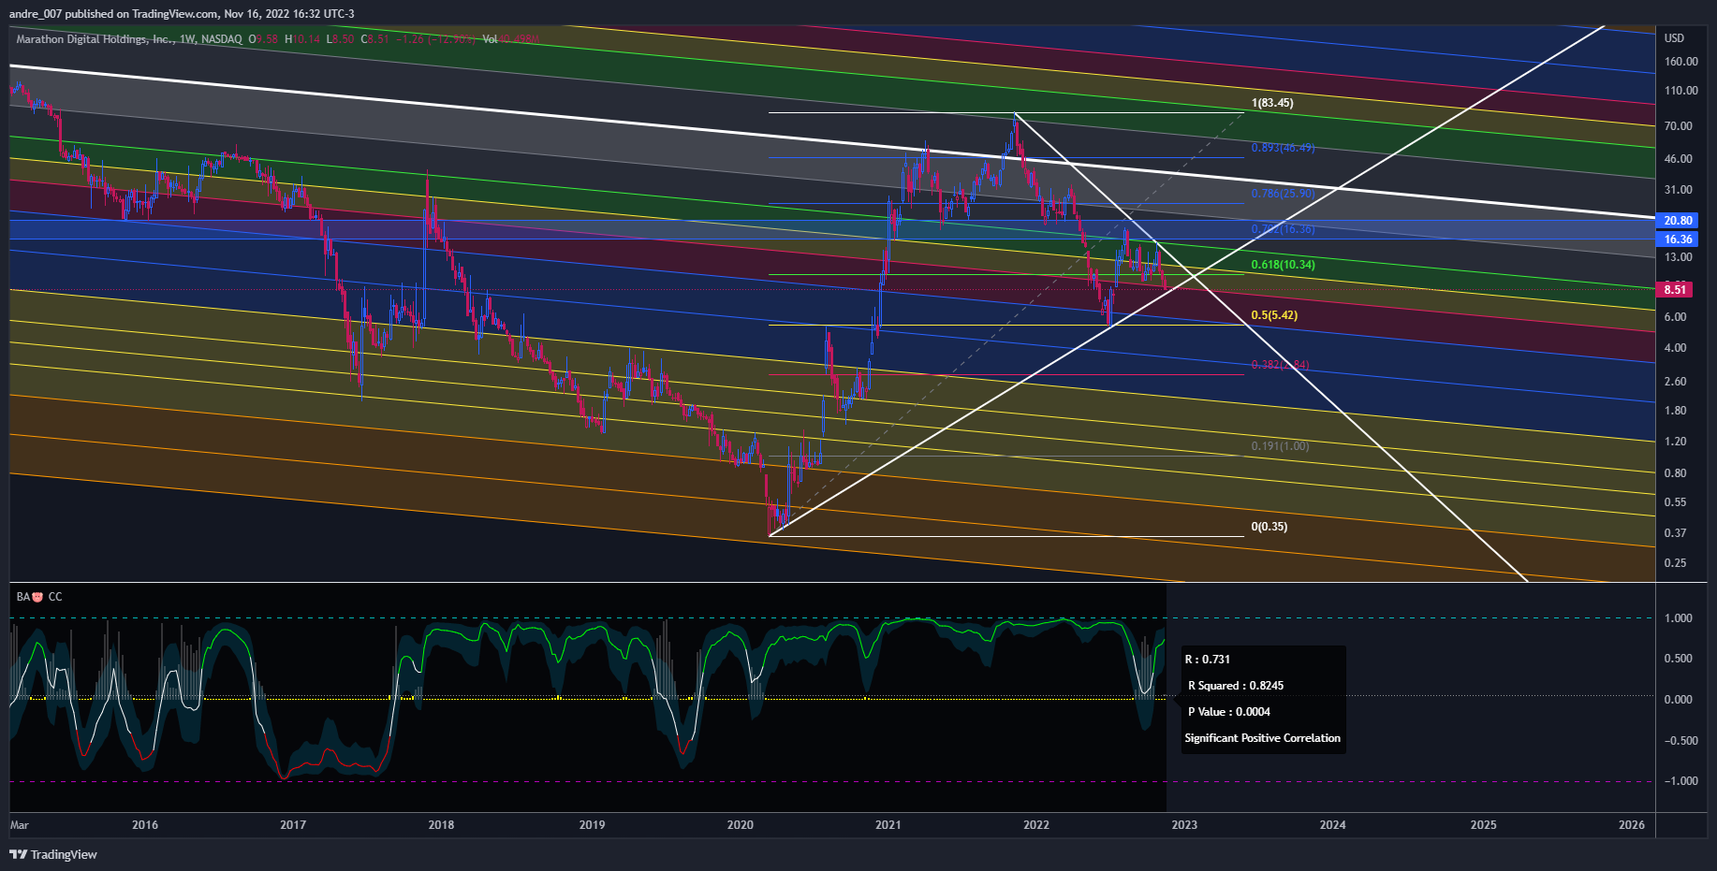Select the 8.51 current price label
The height and width of the screenshot is (871, 1717).
coord(1675,290)
